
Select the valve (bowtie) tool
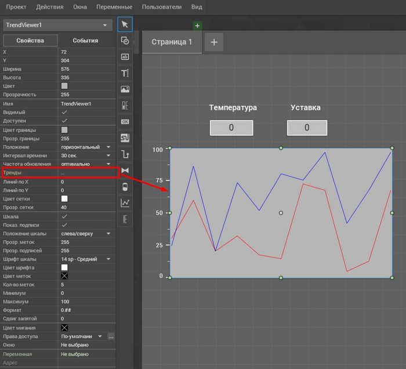pos(125,170)
